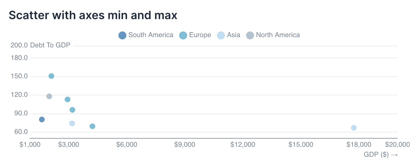This screenshot has height=165, width=420.
Task: Click the Europe point just above 90 gridline
Action: [72, 110]
